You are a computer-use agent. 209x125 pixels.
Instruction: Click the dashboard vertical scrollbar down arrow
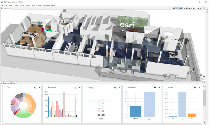coord(204,122)
